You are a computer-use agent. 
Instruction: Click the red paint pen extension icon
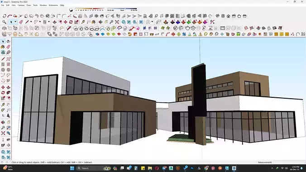click(x=68, y=29)
